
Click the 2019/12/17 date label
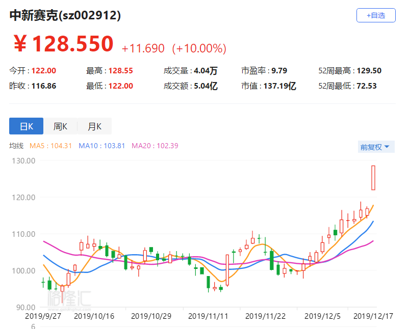coord(373,316)
